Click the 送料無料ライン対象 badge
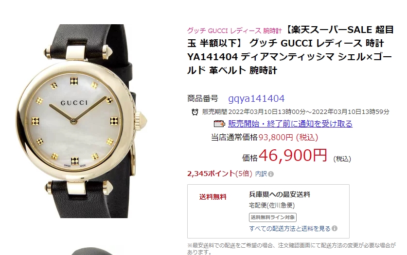 (272, 217)
